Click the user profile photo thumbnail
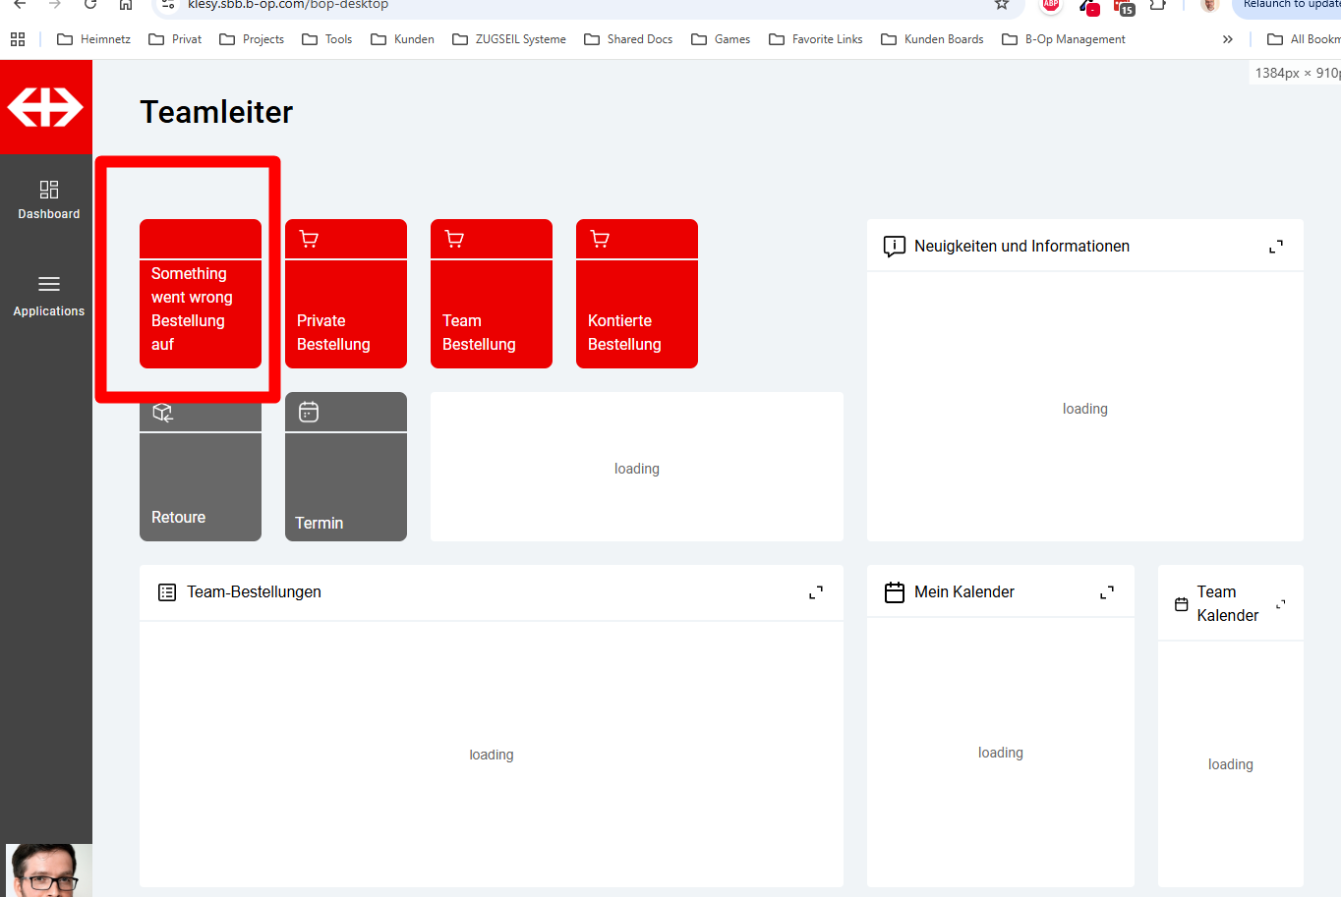 (x=48, y=870)
